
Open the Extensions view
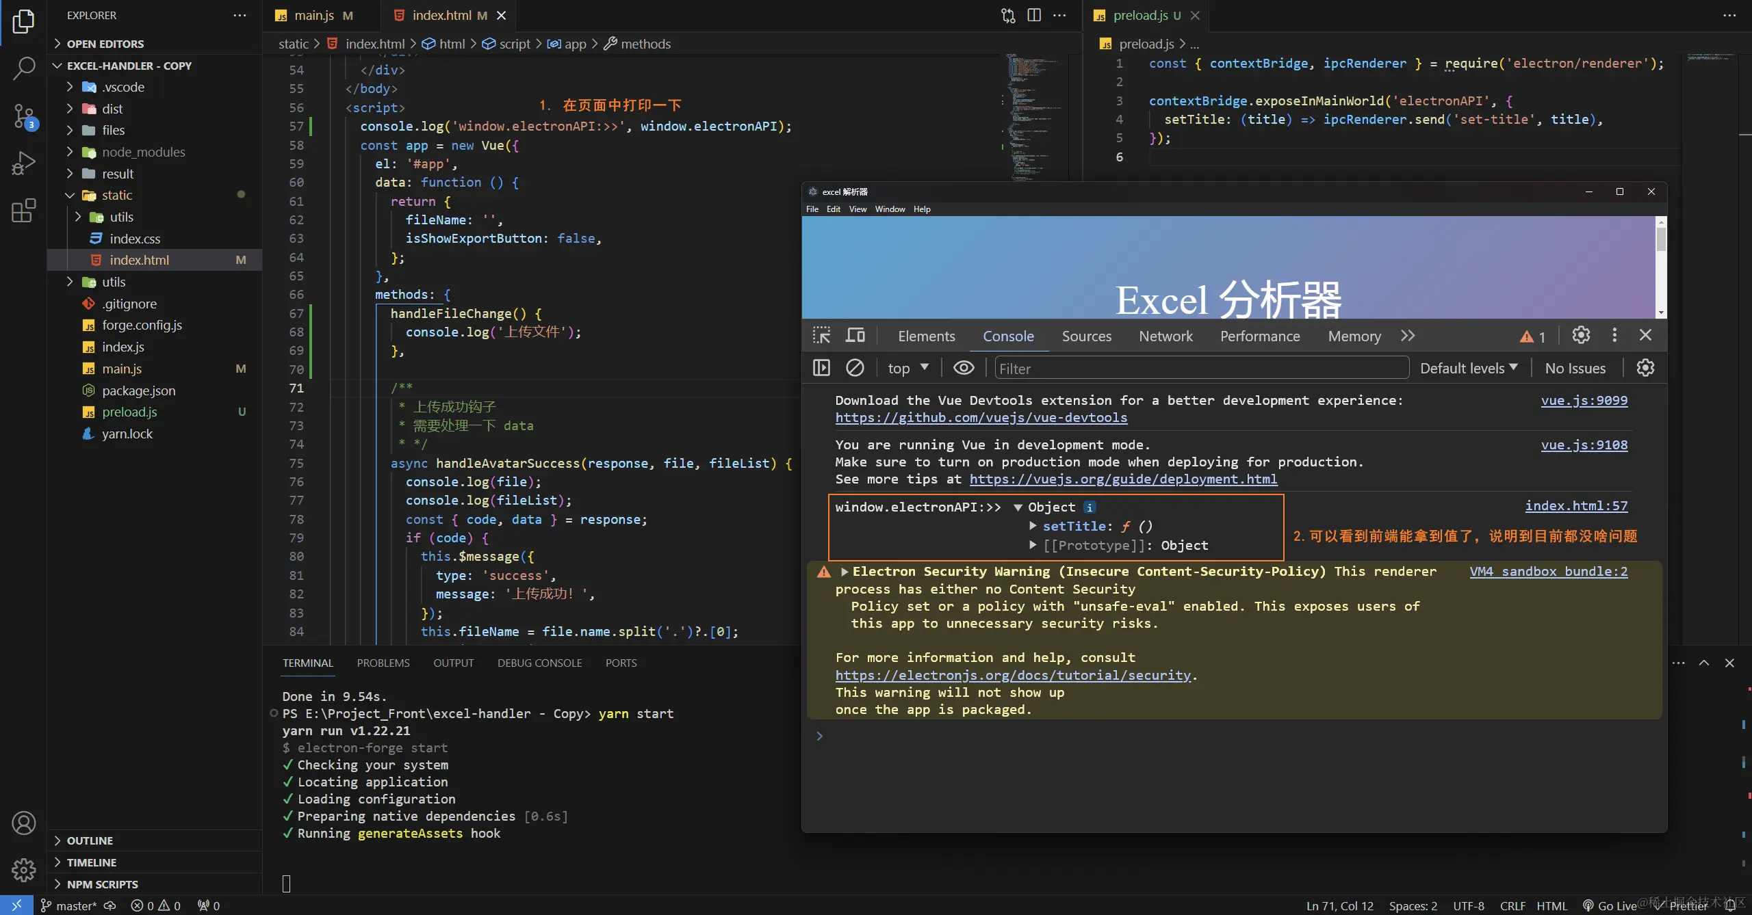point(23,211)
